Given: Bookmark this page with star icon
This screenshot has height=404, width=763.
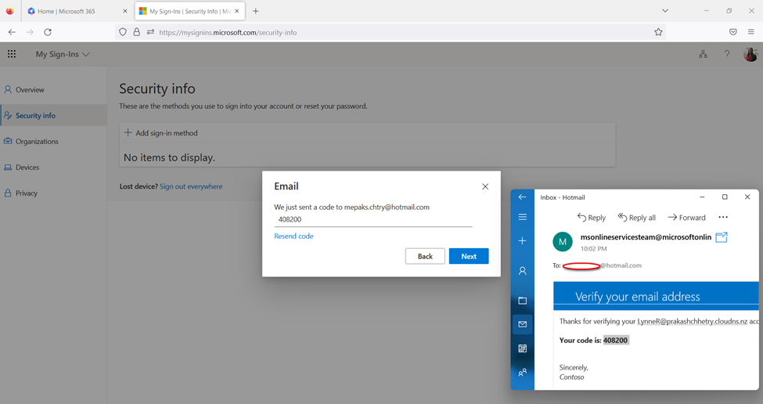Looking at the screenshot, I should [x=658, y=32].
